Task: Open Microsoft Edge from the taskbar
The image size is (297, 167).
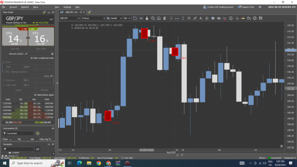Action: pos(79,163)
